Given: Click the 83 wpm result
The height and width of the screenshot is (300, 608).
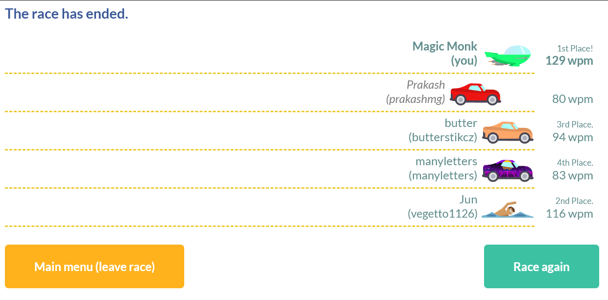Looking at the screenshot, I should [x=573, y=175].
